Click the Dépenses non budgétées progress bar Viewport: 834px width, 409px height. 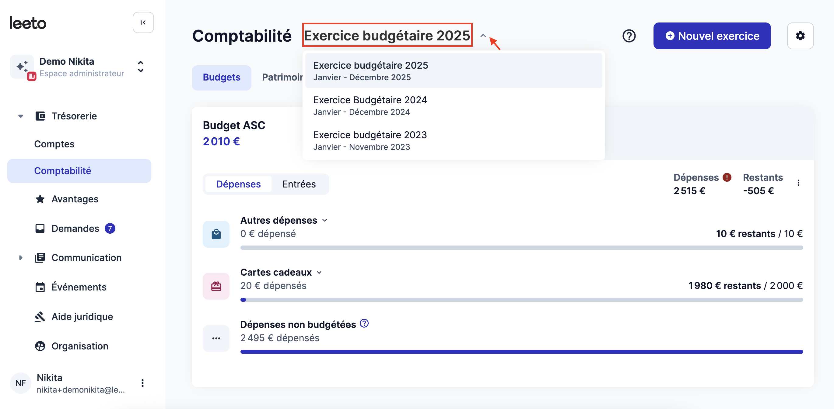pyautogui.click(x=522, y=352)
